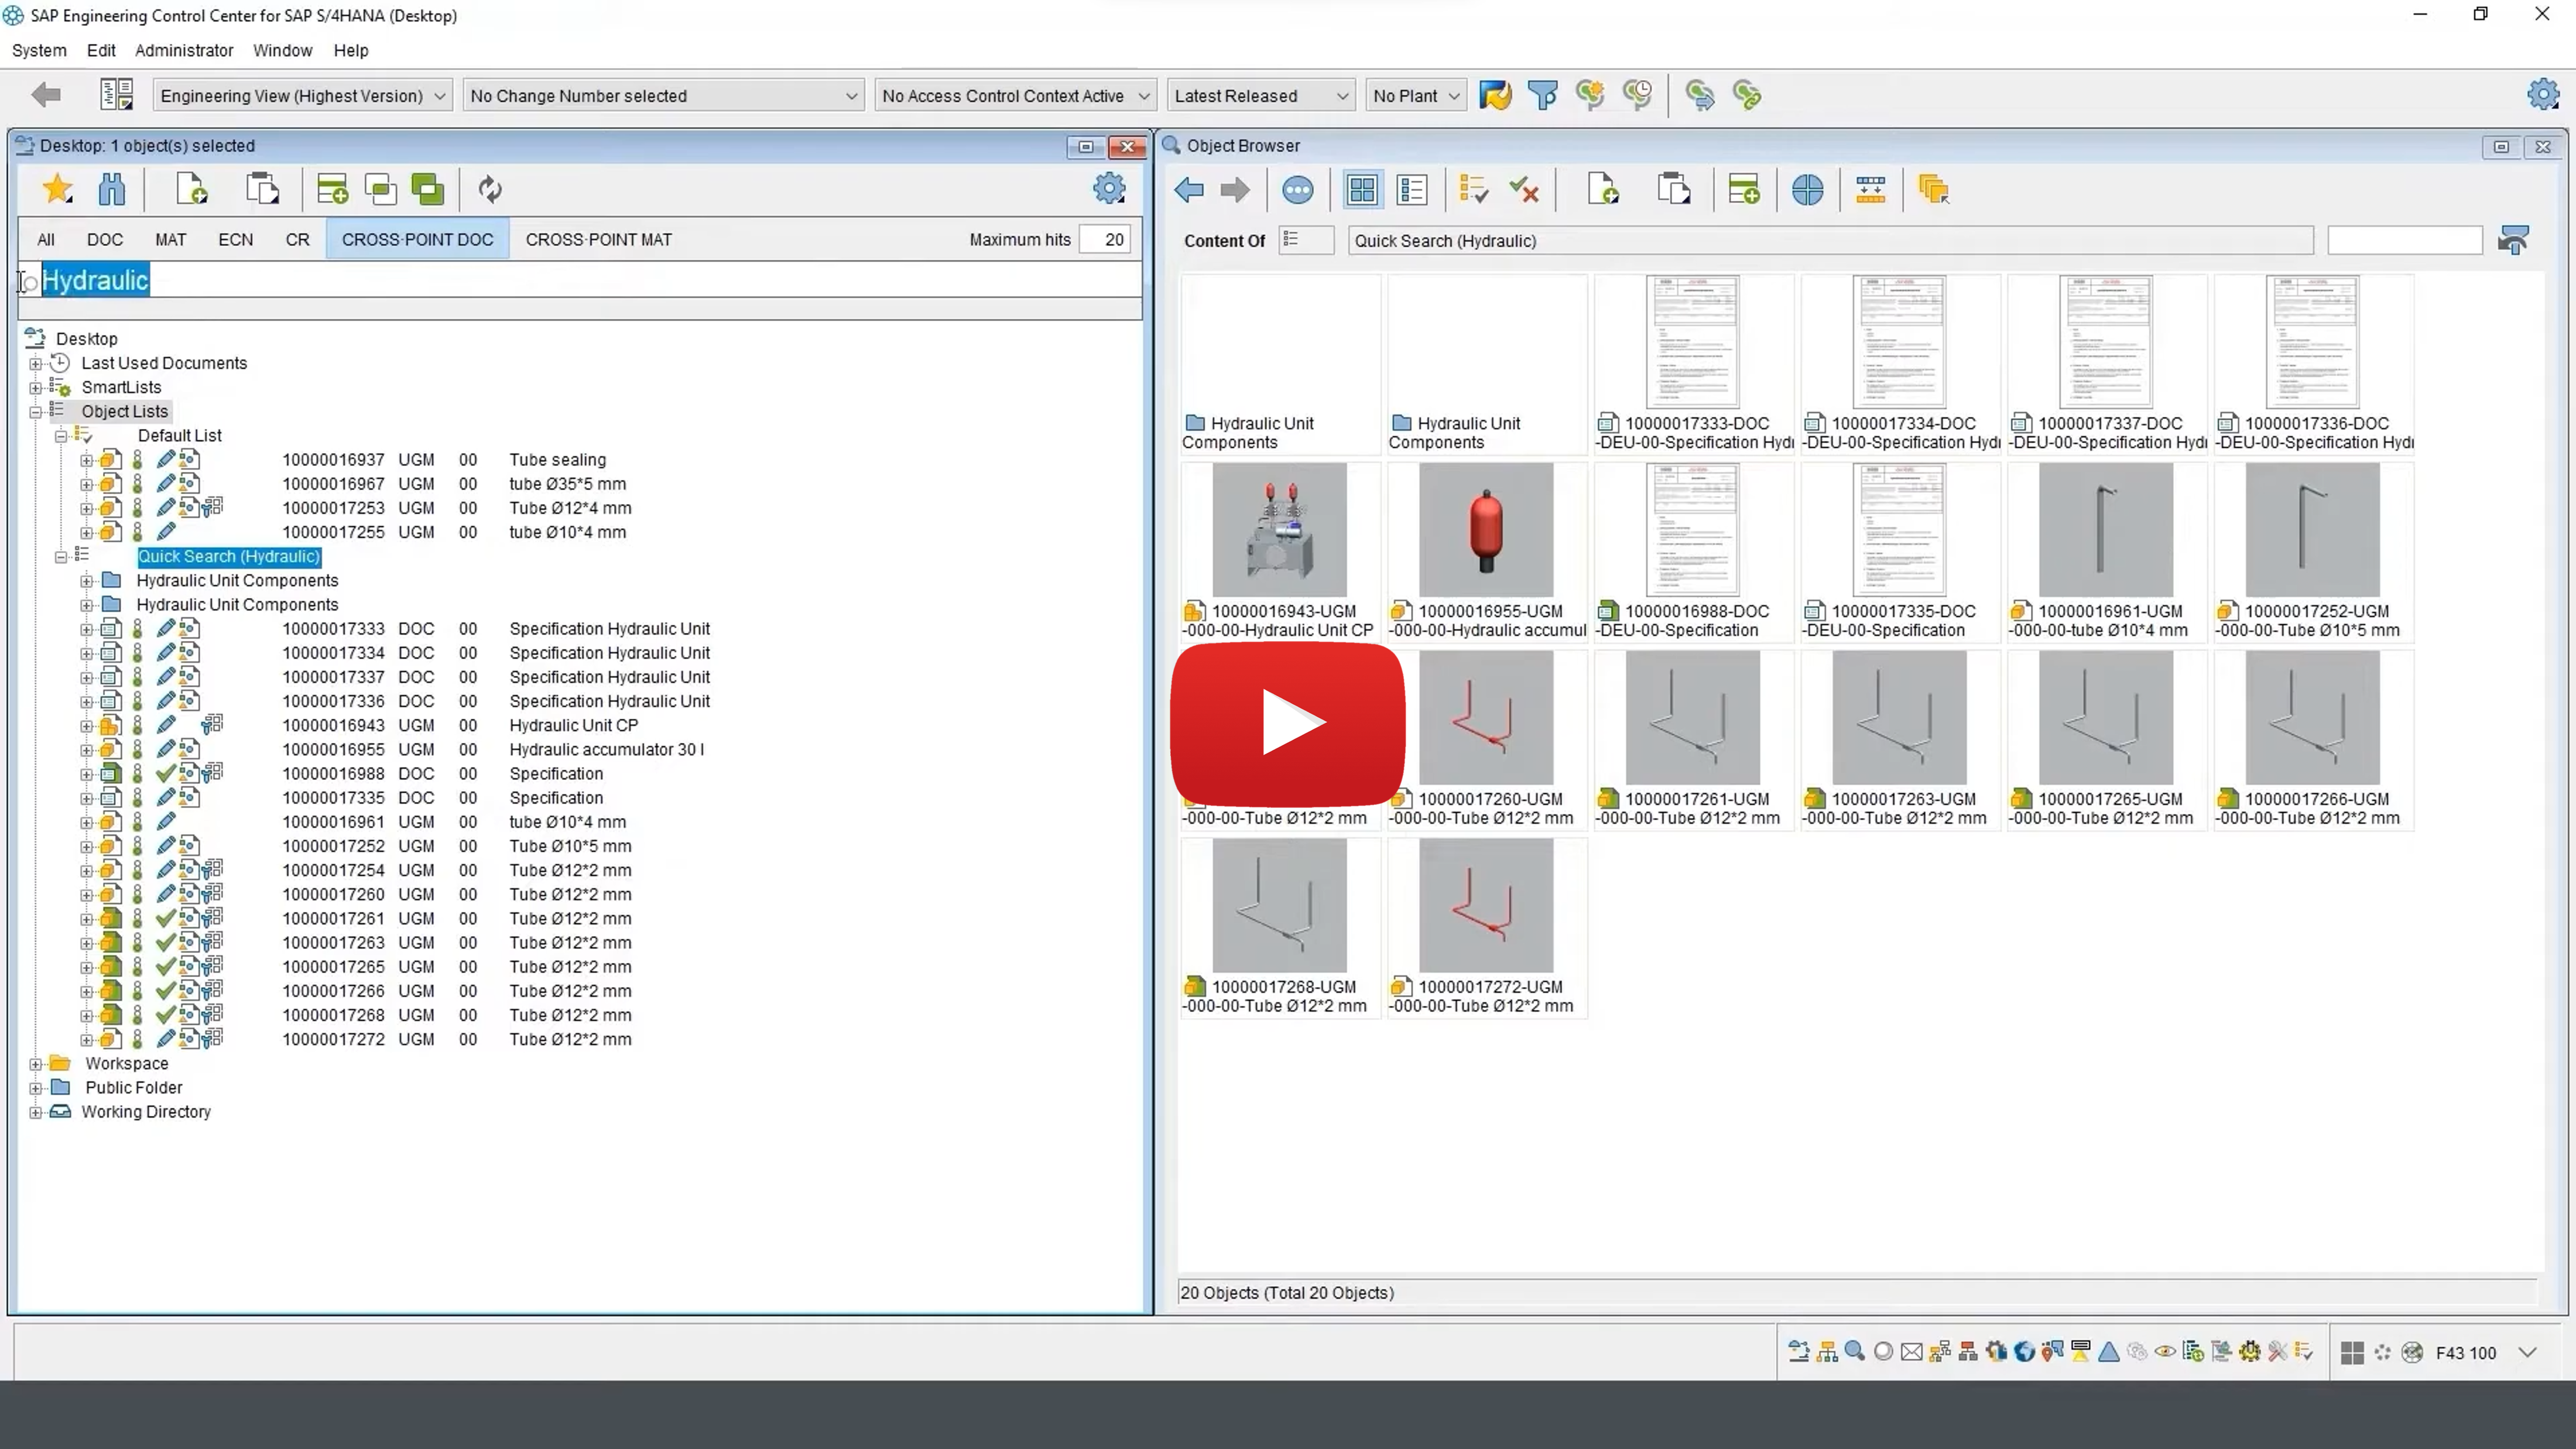Click the binoculars search icon
This screenshot has width=2576, height=1449.
pos(111,189)
